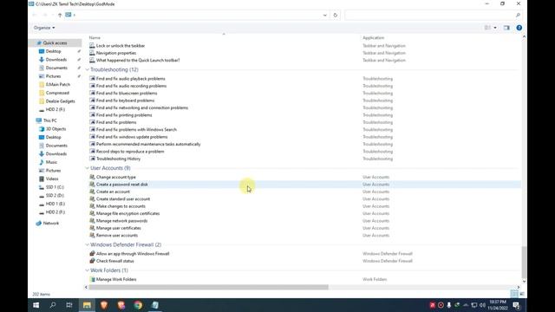
Task: Open the Downloads folder under Quick access
Action: (x=55, y=60)
